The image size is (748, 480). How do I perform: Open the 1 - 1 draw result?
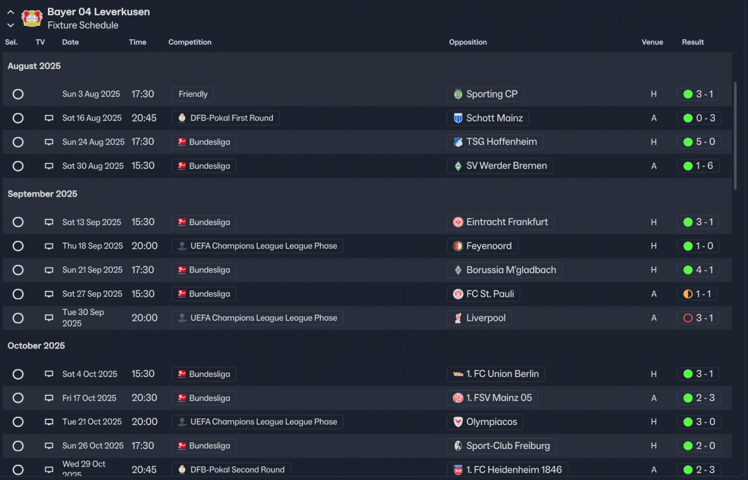coord(697,294)
